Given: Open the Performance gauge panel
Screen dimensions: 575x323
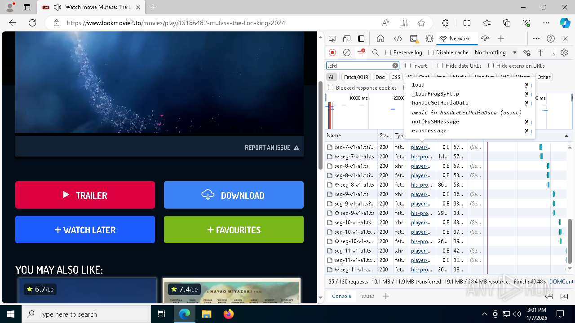Looking at the screenshot, I should click(x=485, y=39).
